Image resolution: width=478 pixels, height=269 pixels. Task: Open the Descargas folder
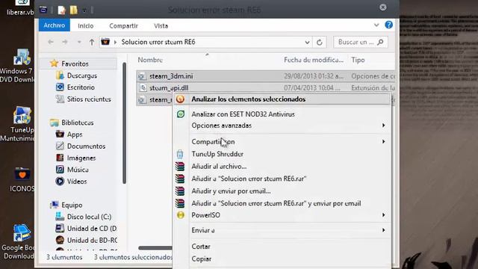[x=81, y=75]
